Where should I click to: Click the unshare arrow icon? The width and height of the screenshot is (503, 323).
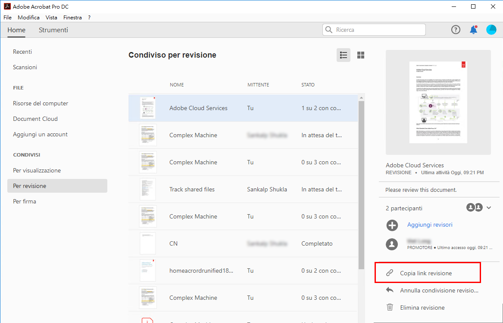click(x=390, y=290)
